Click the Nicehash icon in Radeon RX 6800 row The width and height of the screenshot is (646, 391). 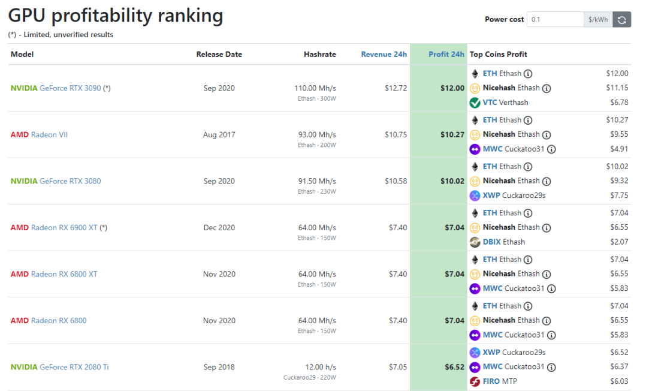(475, 320)
